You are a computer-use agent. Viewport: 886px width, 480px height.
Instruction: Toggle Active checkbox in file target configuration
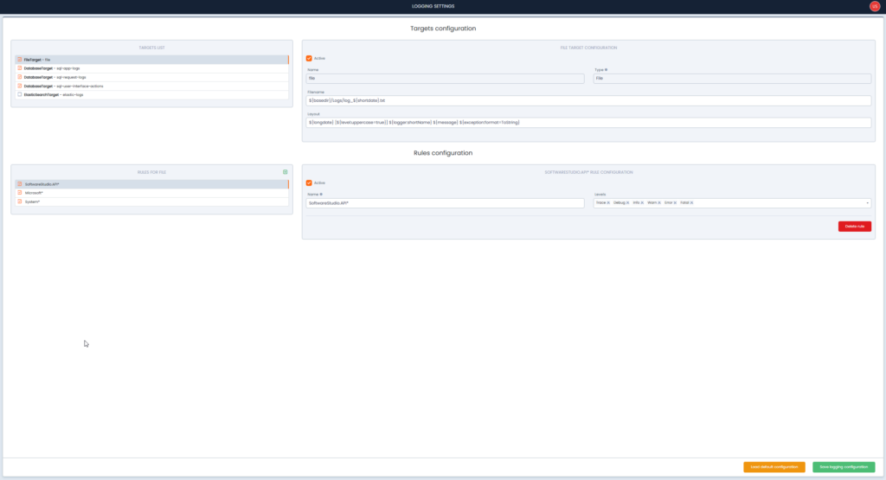click(x=309, y=59)
